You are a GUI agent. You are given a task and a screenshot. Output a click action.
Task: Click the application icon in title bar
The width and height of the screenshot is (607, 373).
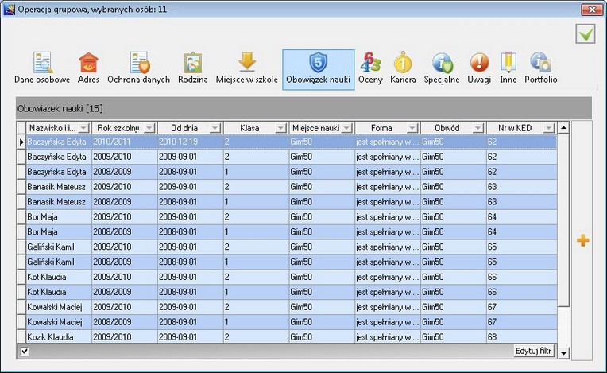coord(9,9)
